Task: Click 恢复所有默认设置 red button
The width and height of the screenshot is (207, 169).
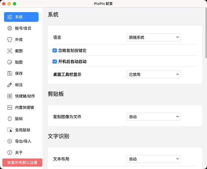Action: [22, 163]
